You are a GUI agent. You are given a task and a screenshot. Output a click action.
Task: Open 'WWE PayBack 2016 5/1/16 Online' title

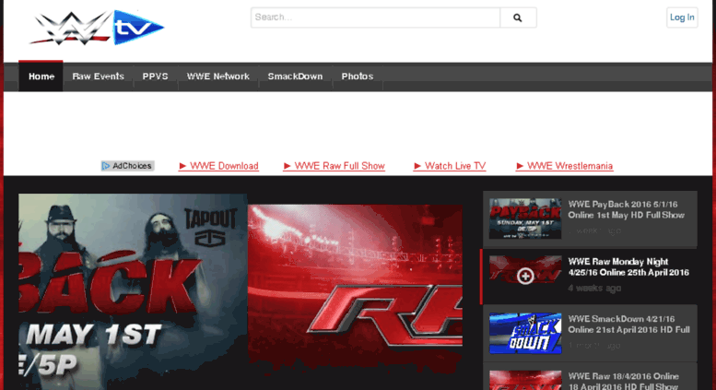coord(626,209)
